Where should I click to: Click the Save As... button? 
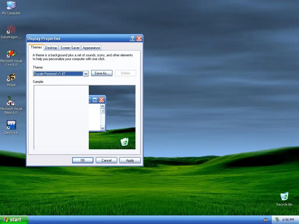[102, 73]
